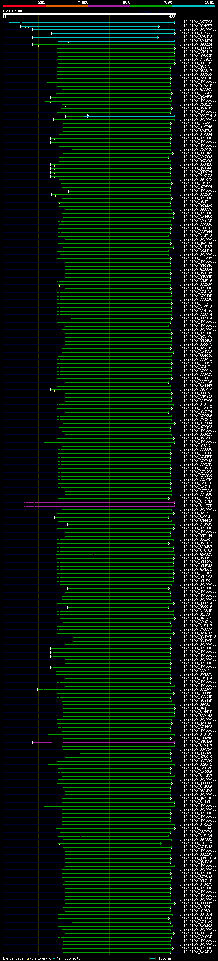The height and width of the screenshot is (961, 218).
Task: Click the red 20% identity legend segment
Action: pos(24,6)
